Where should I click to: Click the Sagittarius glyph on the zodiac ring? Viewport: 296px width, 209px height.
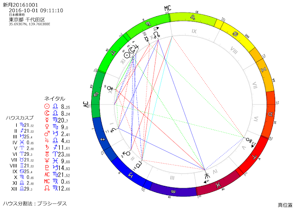point(103,140)
